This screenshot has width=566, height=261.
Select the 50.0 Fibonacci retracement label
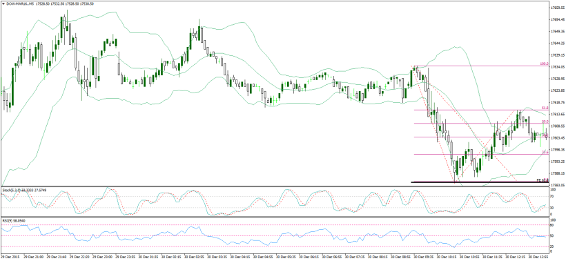[x=545, y=122]
